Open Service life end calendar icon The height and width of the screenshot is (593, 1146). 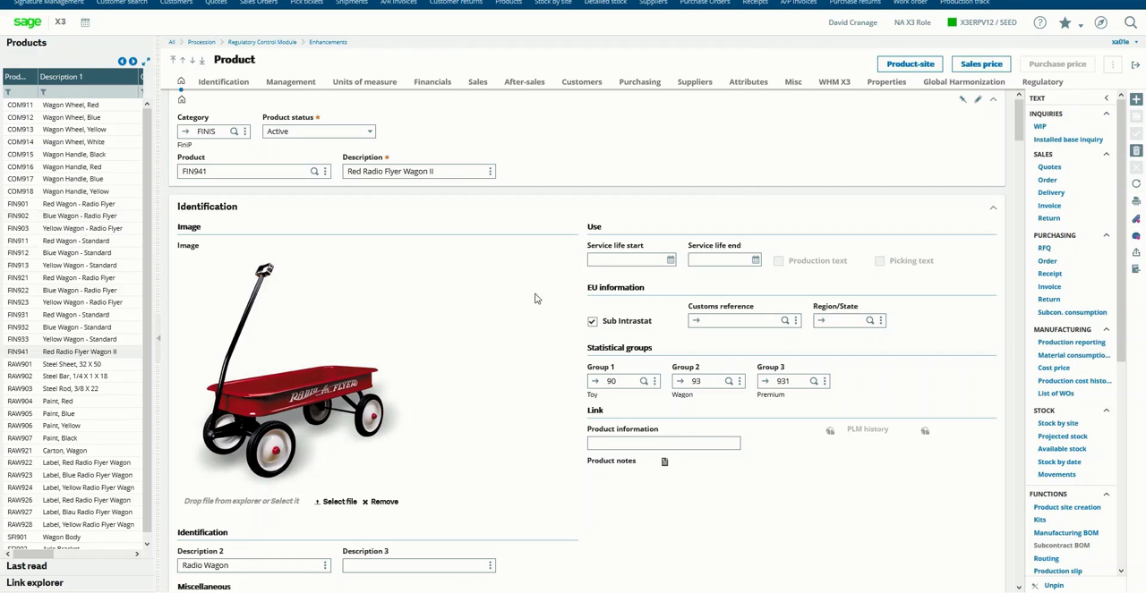click(x=756, y=260)
